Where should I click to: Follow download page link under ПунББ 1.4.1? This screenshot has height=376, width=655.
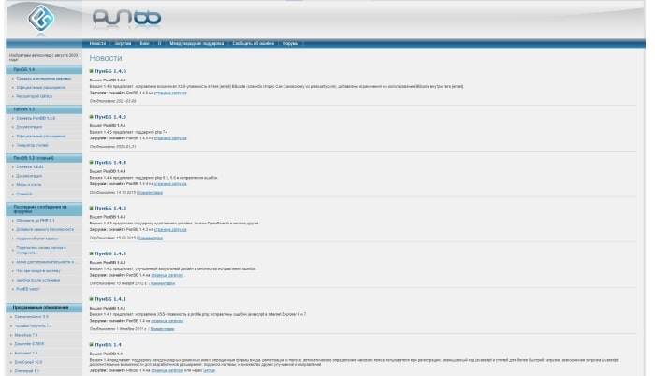[167, 321]
